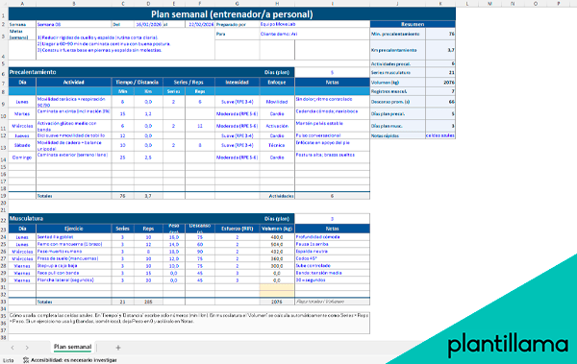Select the Activación enfoque cell

277,126
